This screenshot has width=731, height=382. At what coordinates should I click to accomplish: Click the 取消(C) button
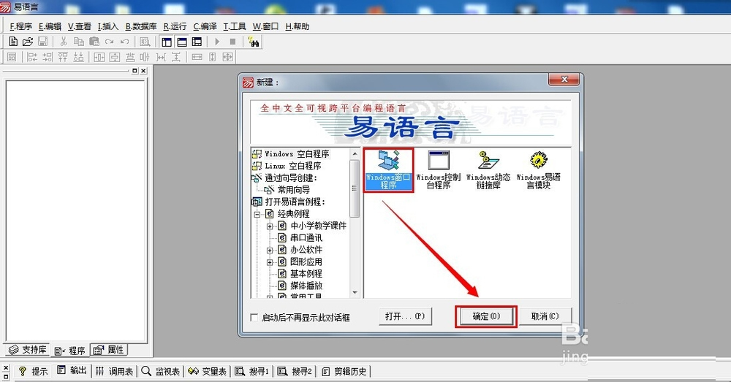(545, 317)
